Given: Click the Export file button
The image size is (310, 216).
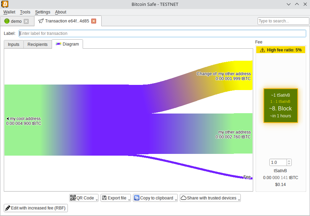Looking at the screenshot, I should tap(116, 198).
